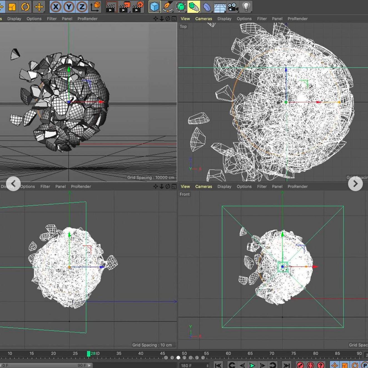Add a Camera object from the toolbar

tap(233, 7)
